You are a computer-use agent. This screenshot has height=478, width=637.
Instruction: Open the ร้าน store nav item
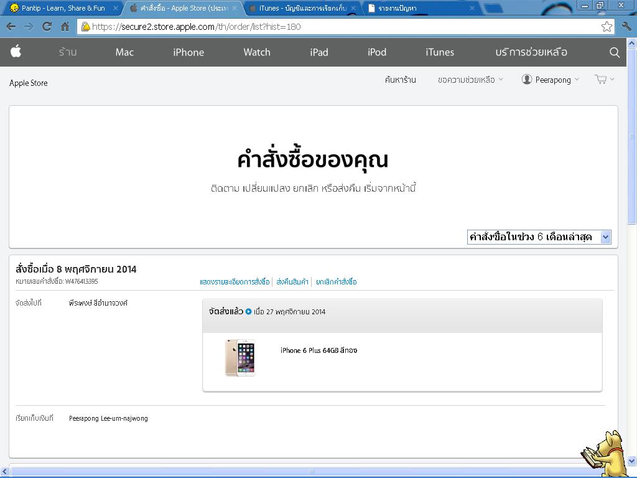[x=68, y=52]
